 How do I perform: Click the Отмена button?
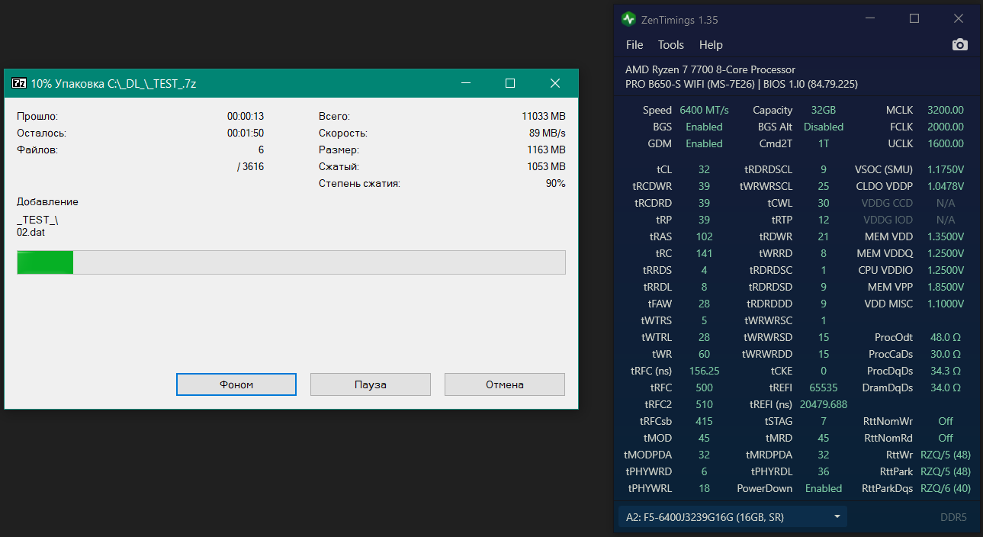pyautogui.click(x=505, y=384)
